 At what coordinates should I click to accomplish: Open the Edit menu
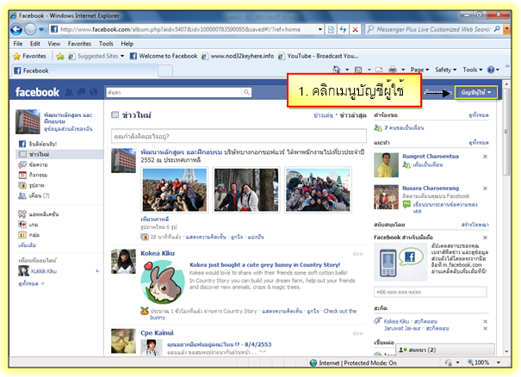(35, 44)
